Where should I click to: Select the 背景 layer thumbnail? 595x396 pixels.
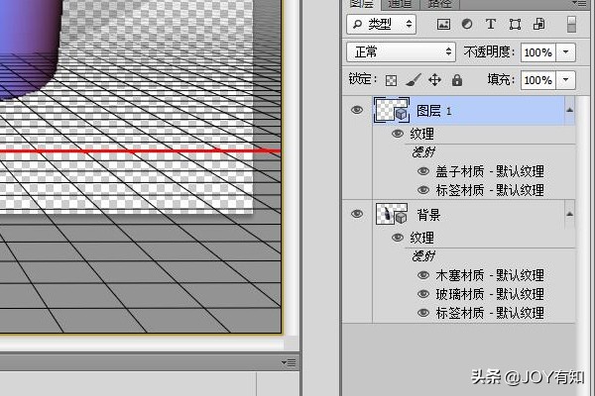click(x=392, y=214)
